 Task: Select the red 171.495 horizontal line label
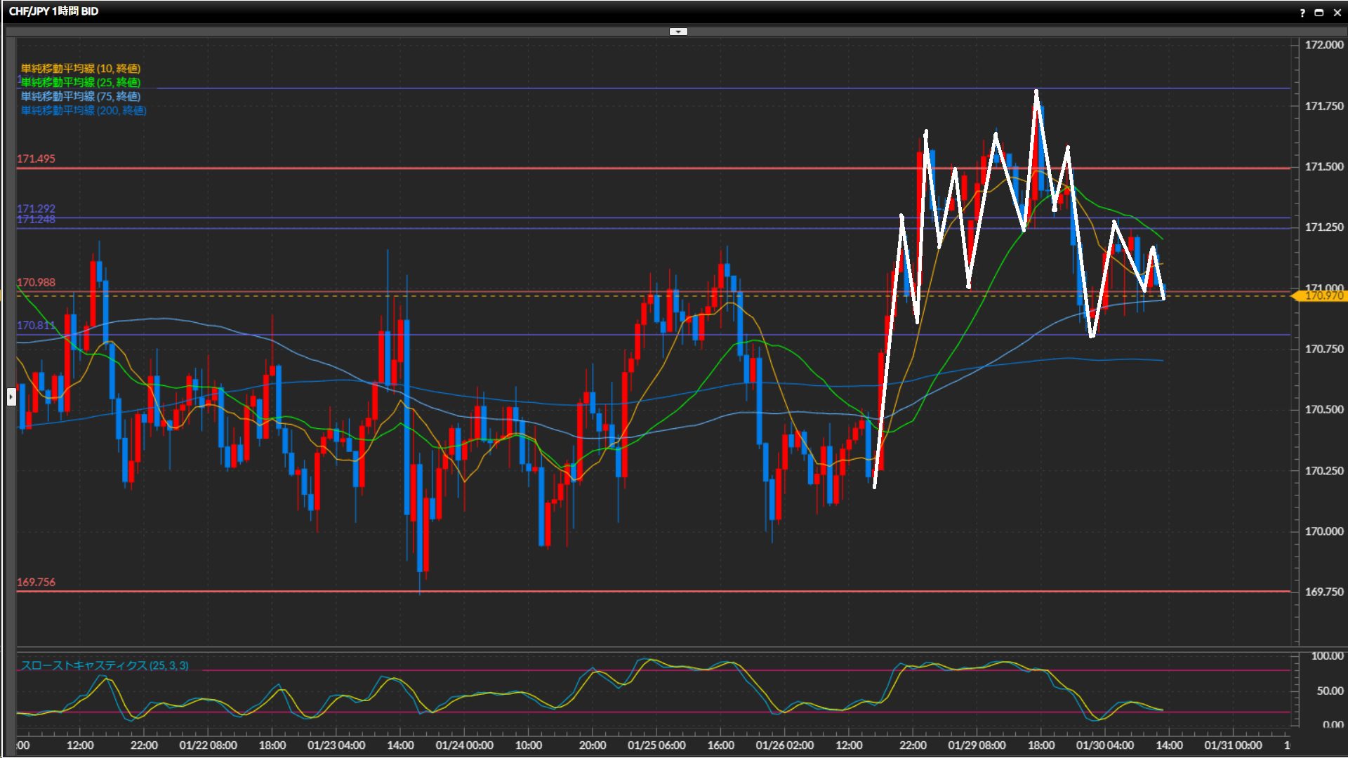point(36,159)
